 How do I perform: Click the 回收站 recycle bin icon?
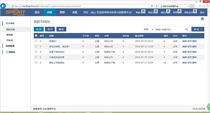7,52
